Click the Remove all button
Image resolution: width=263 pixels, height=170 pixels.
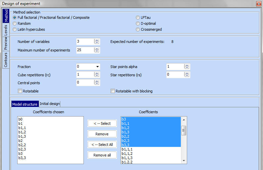click(x=102, y=155)
